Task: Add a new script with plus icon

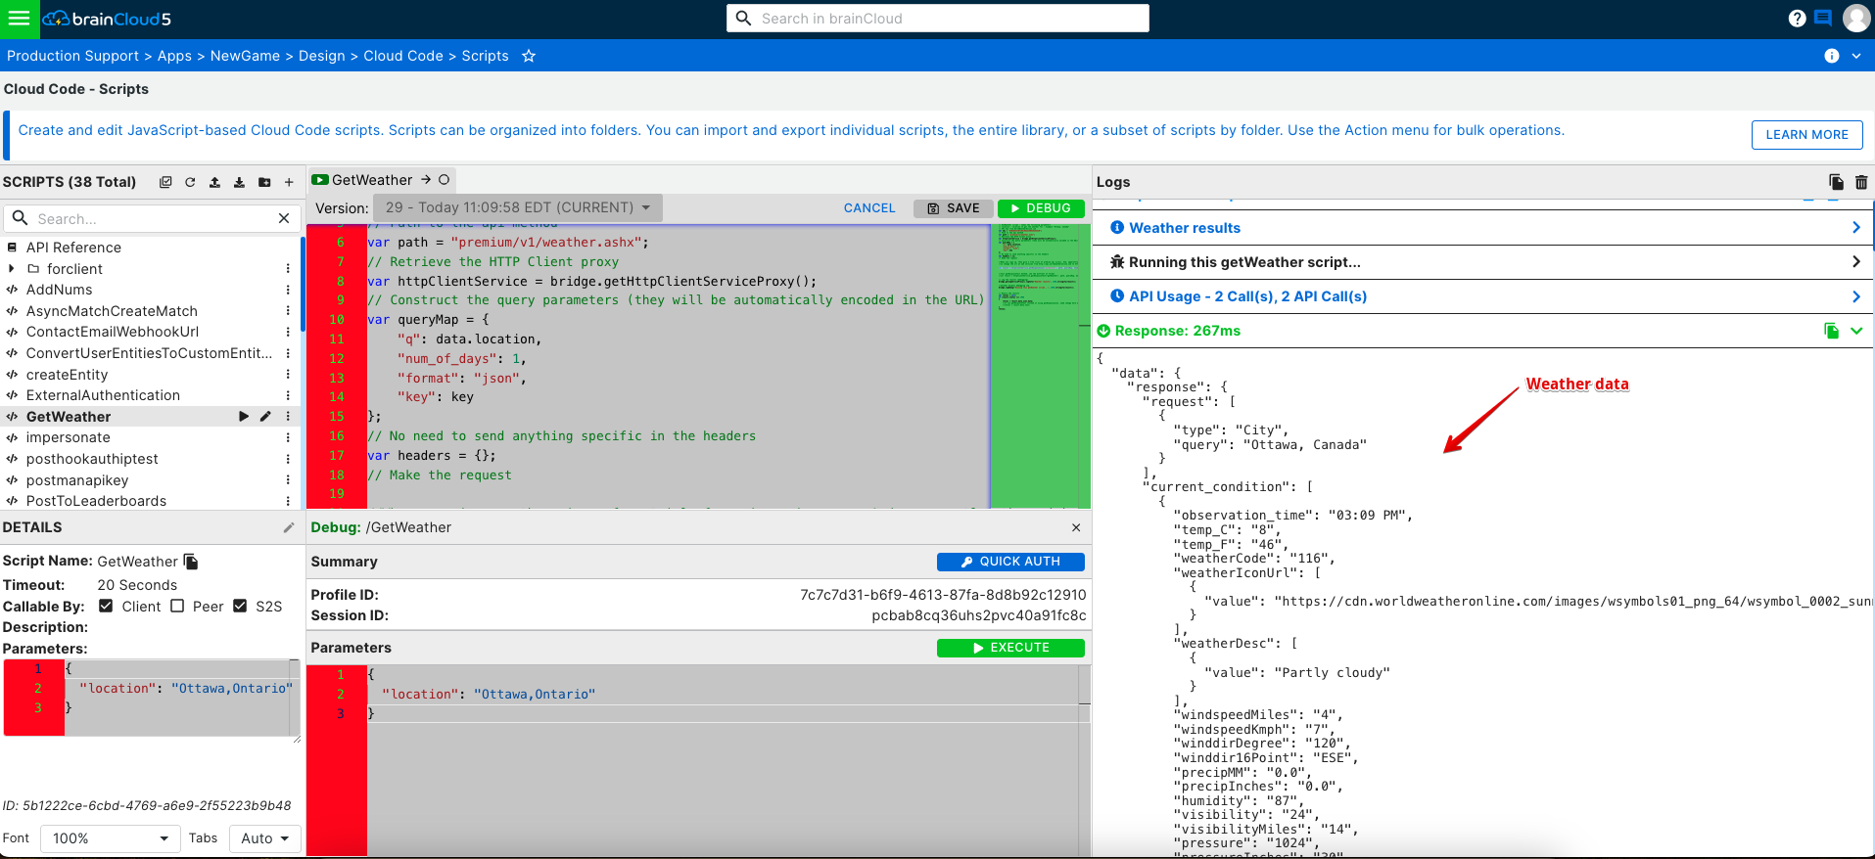Action: click(289, 182)
